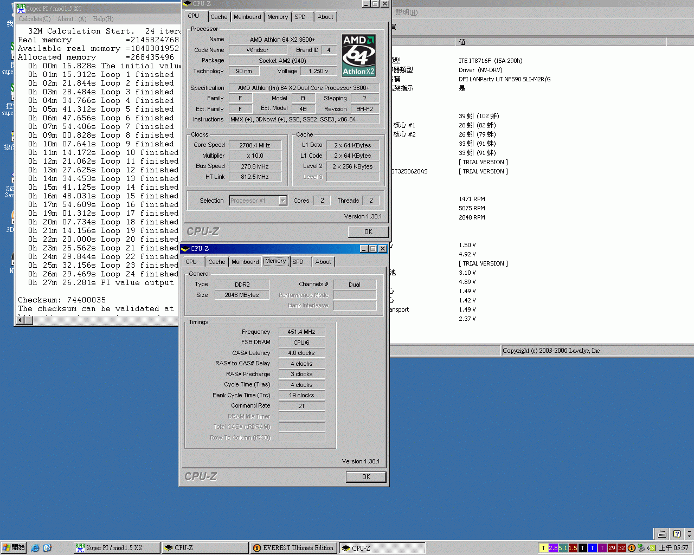Click the Super PI horizontal scrollbar left arrow
The width and height of the screenshot is (694, 555).
[x=21, y=320]
